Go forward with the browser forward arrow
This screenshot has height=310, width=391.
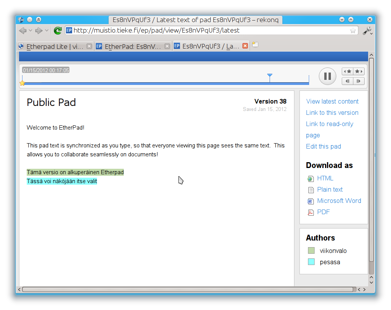click(x=39, y=31)
